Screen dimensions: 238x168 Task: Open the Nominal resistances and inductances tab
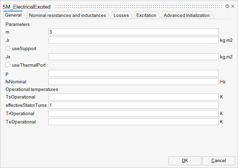(x=67, y=15)
